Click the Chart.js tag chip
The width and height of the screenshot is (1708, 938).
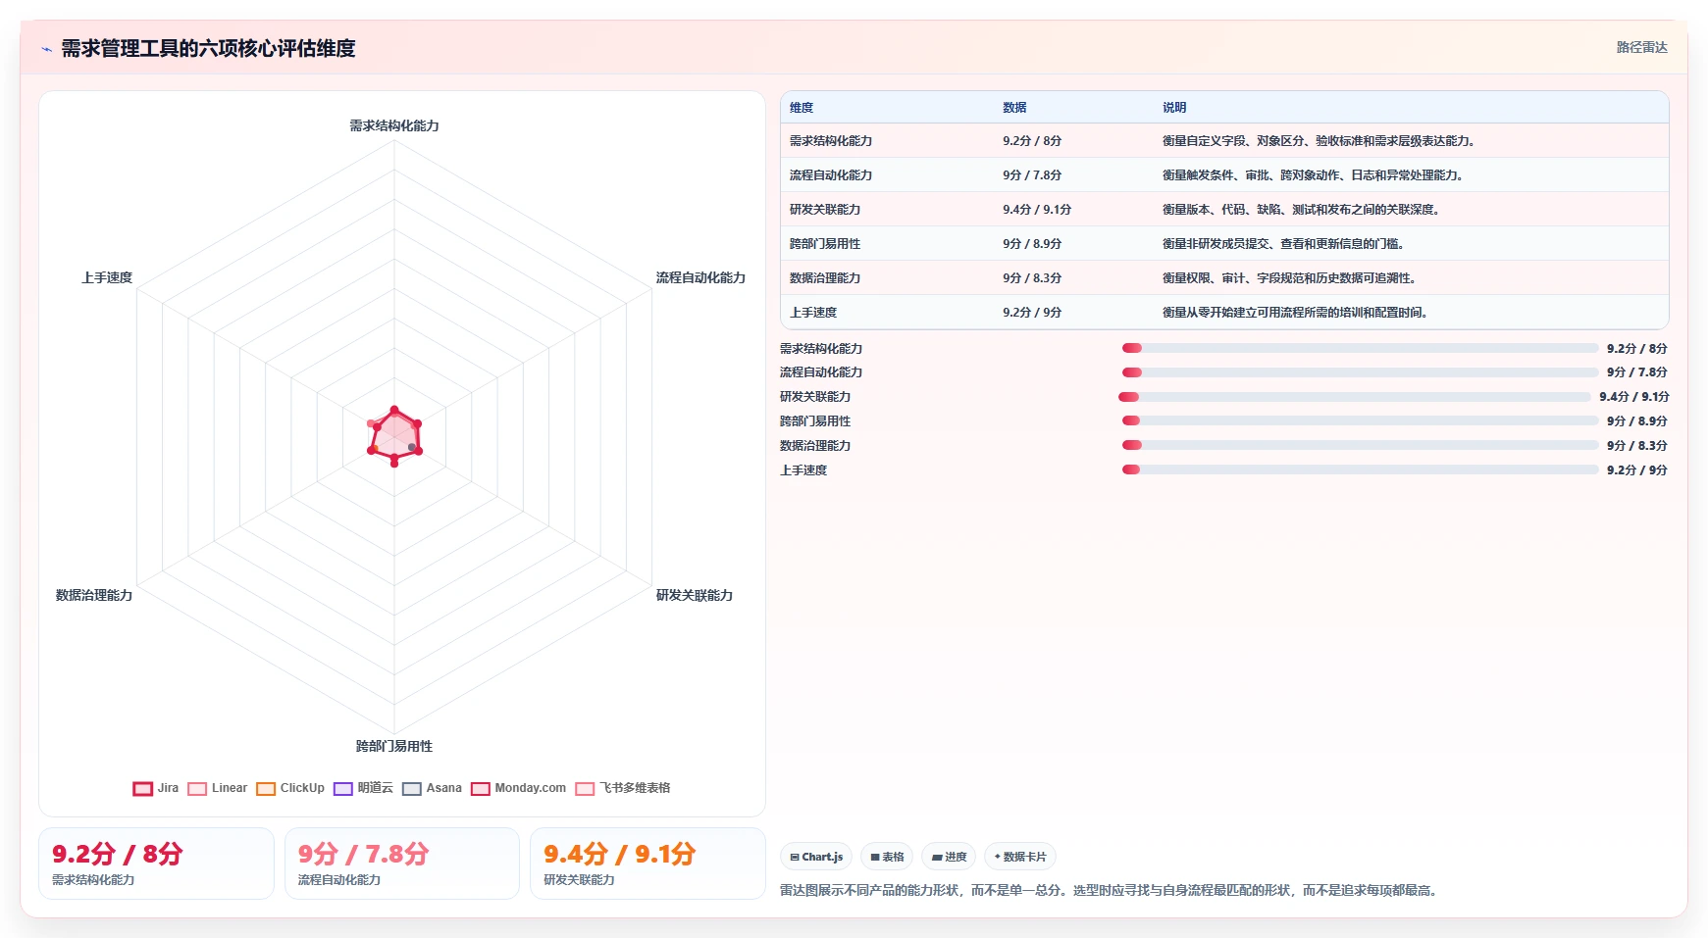click(x=816, y=857)
